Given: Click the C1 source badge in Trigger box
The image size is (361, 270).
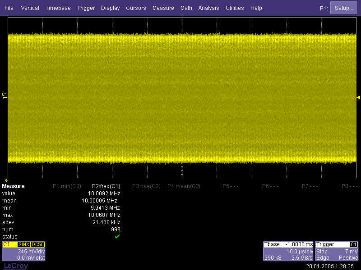Looking at the screenshot, I should pyautogui.click(x=353, y=244).
